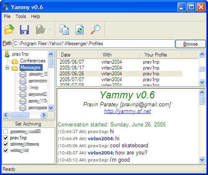The image size is (208, 175).
Task: Click the refresh document toolbar icon
Action: [x=80, y=30]
